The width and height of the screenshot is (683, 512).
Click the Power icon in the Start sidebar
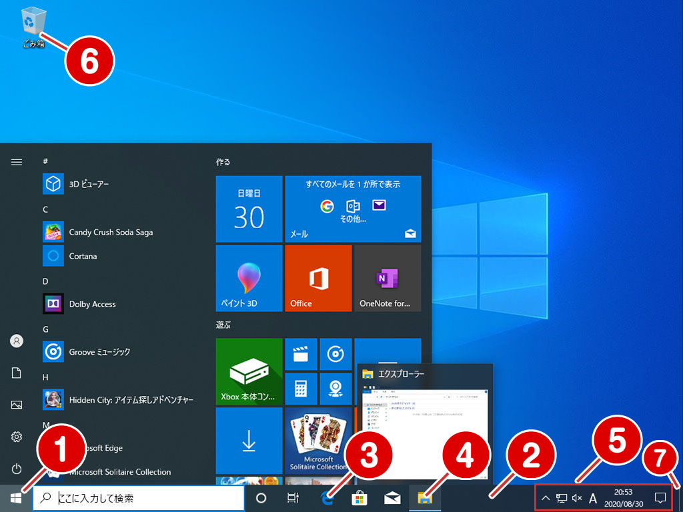(17, 469)
